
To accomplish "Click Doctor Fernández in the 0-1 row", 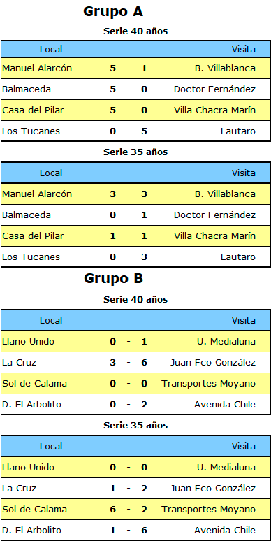I will [215, 215].
